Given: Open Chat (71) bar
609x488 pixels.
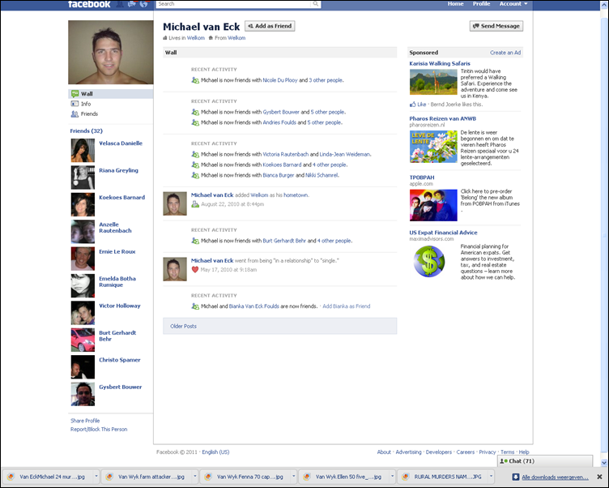Looking at the screenshot, I should coord(545,461).
